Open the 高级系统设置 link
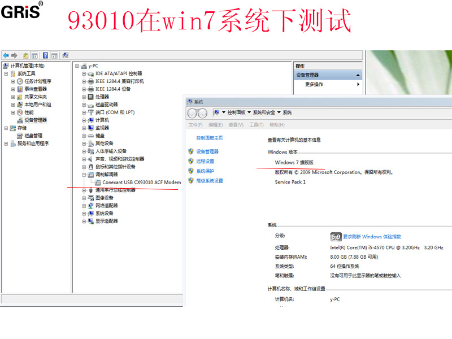Image resolution: width=452 pixels, height=339 pixels. (x=210, y=181)
